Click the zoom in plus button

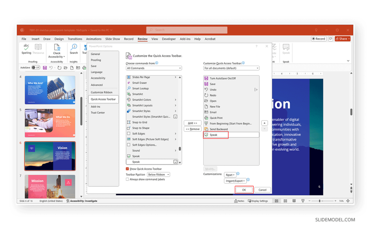335,201
